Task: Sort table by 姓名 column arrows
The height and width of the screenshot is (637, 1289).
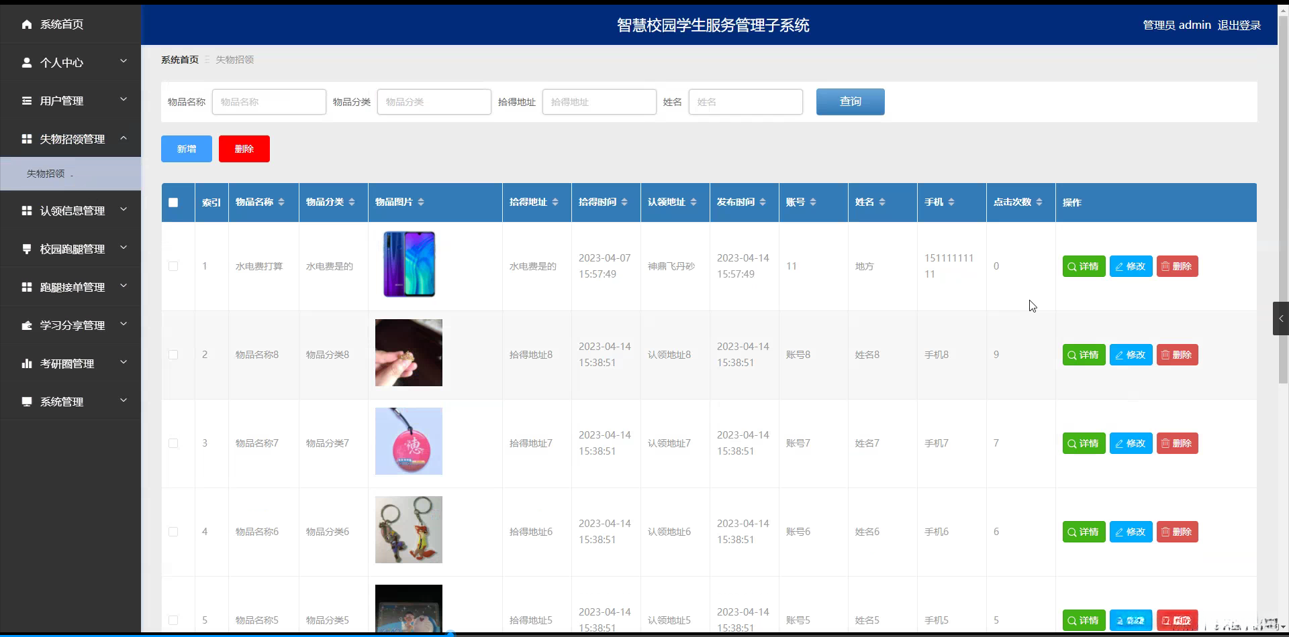Action: [x=882, y=202]
